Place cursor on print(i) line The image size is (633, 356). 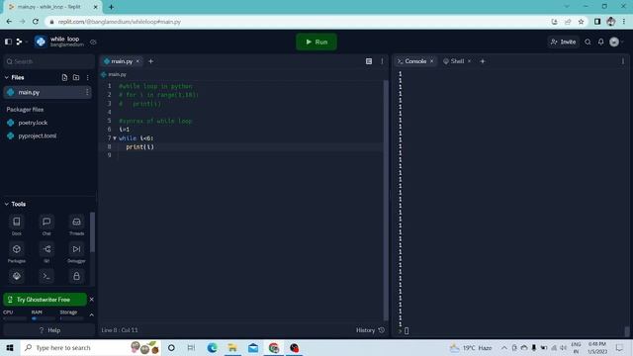(x=139, y=147)
